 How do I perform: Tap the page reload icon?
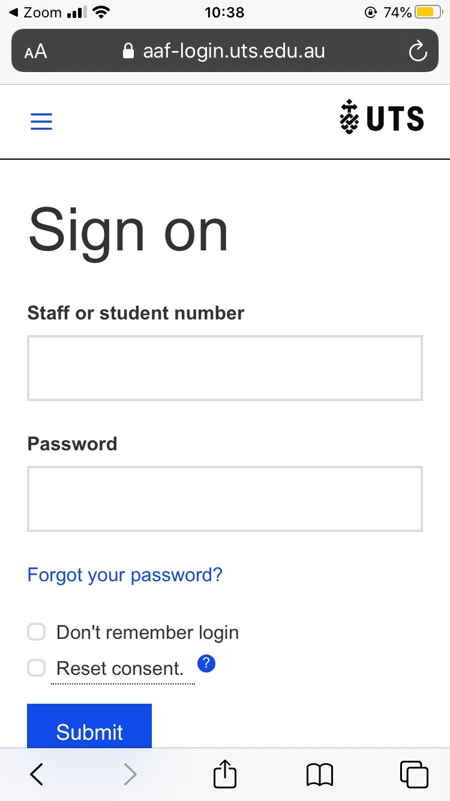coord(418,52)
